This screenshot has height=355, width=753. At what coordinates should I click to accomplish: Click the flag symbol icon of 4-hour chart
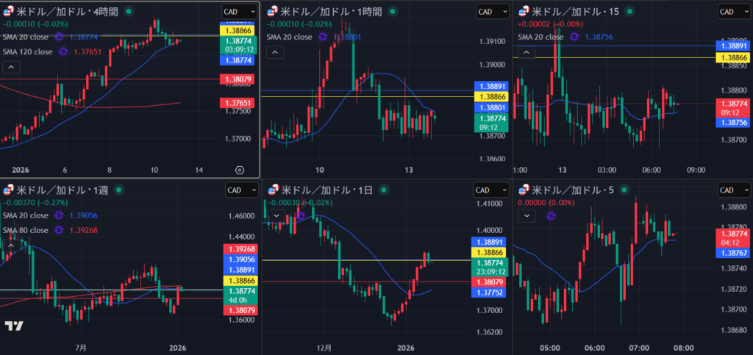[x=7, y=11]
